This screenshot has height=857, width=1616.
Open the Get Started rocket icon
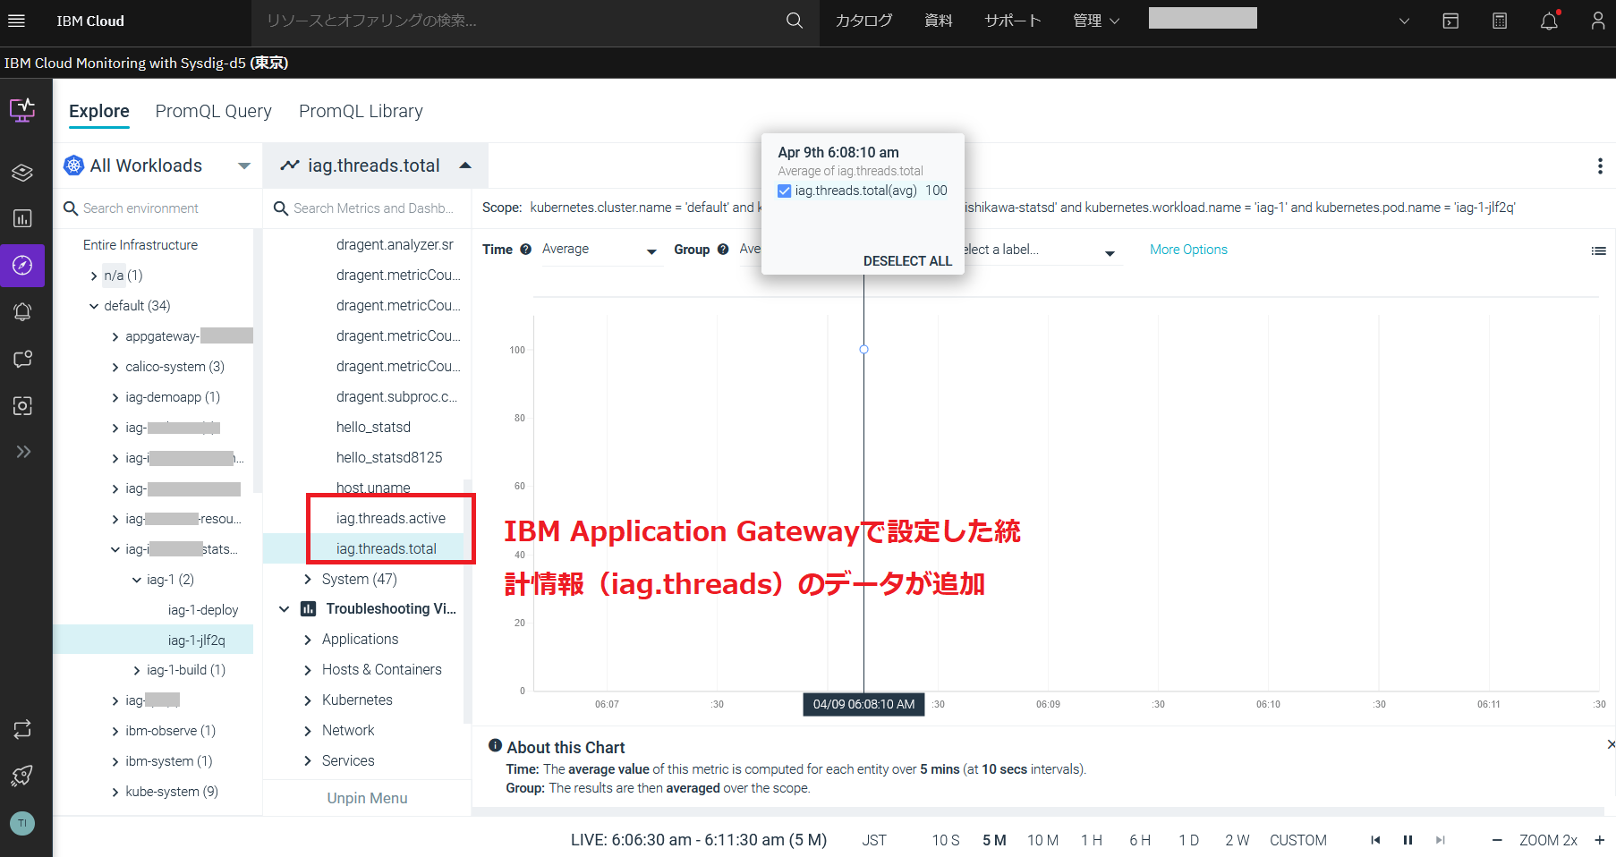point(22,776)
